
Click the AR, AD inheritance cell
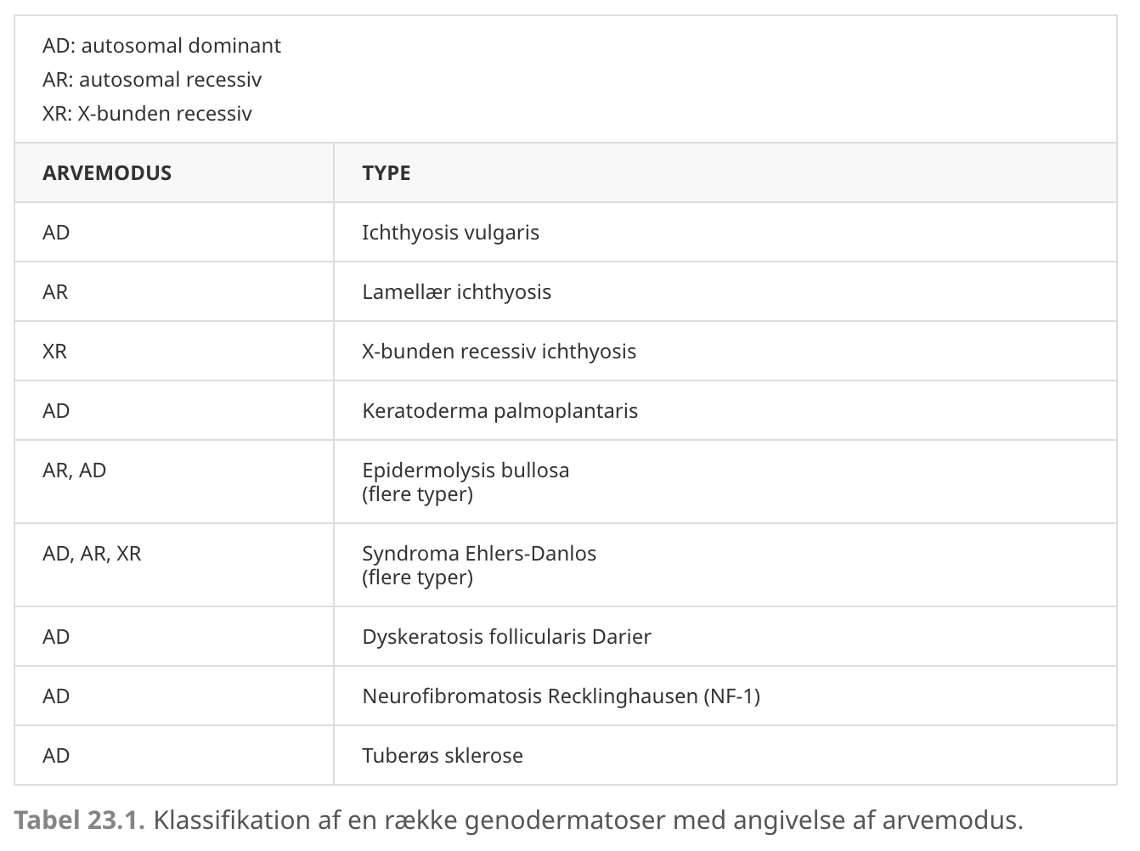coord(174,482)
